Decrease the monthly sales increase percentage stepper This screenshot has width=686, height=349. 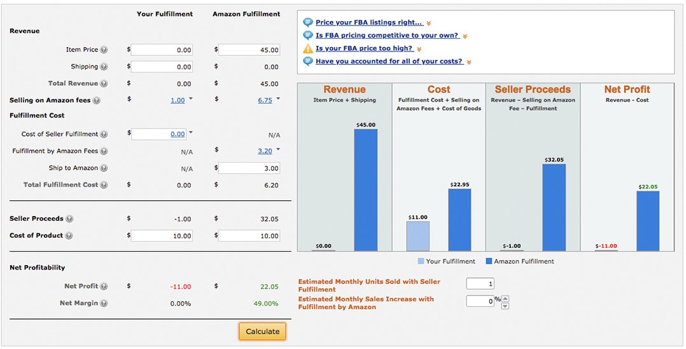(x=505, y=306)
